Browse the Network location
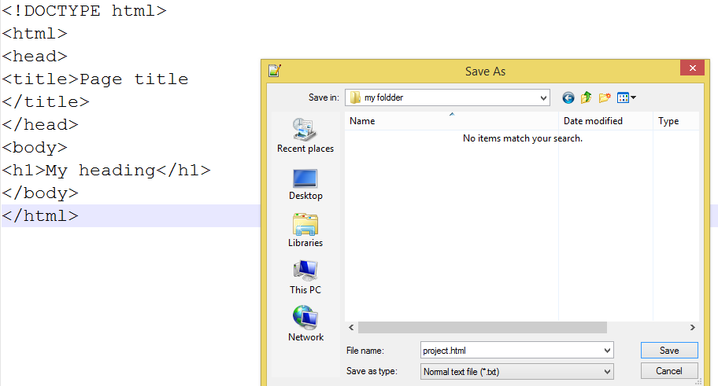 click(x=305, y=325)
